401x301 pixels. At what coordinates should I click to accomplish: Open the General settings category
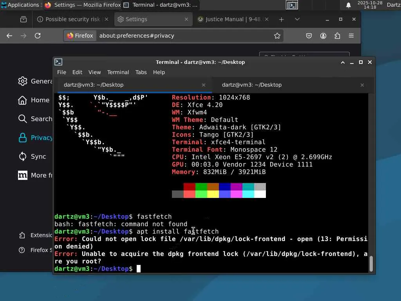tap(35, 81)
